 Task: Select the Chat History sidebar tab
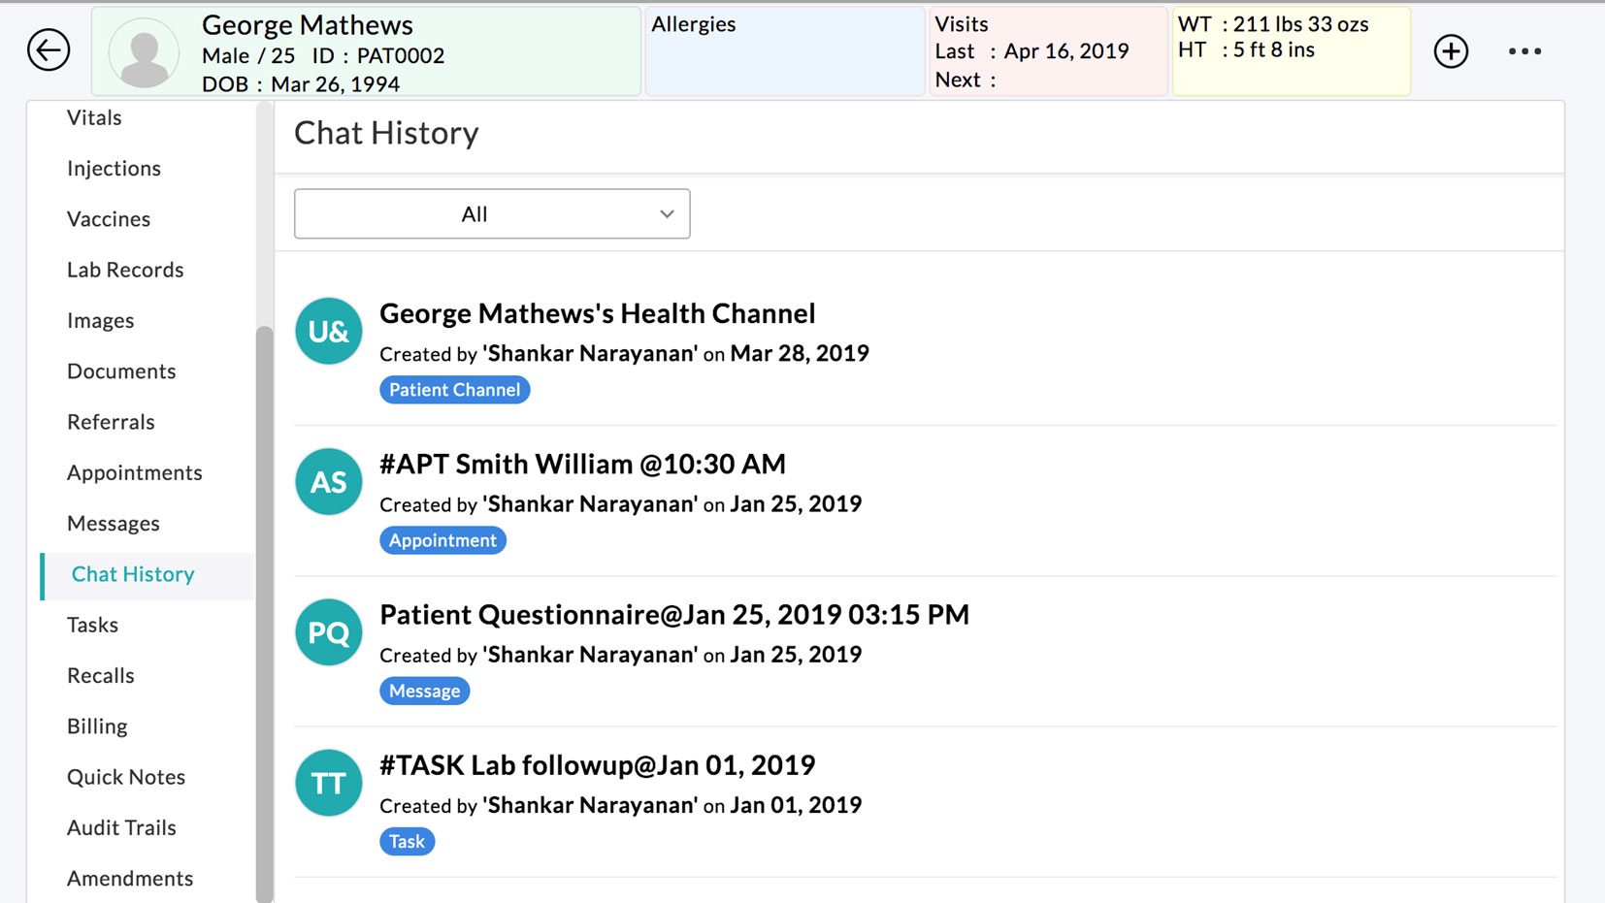tap(132, 574)
